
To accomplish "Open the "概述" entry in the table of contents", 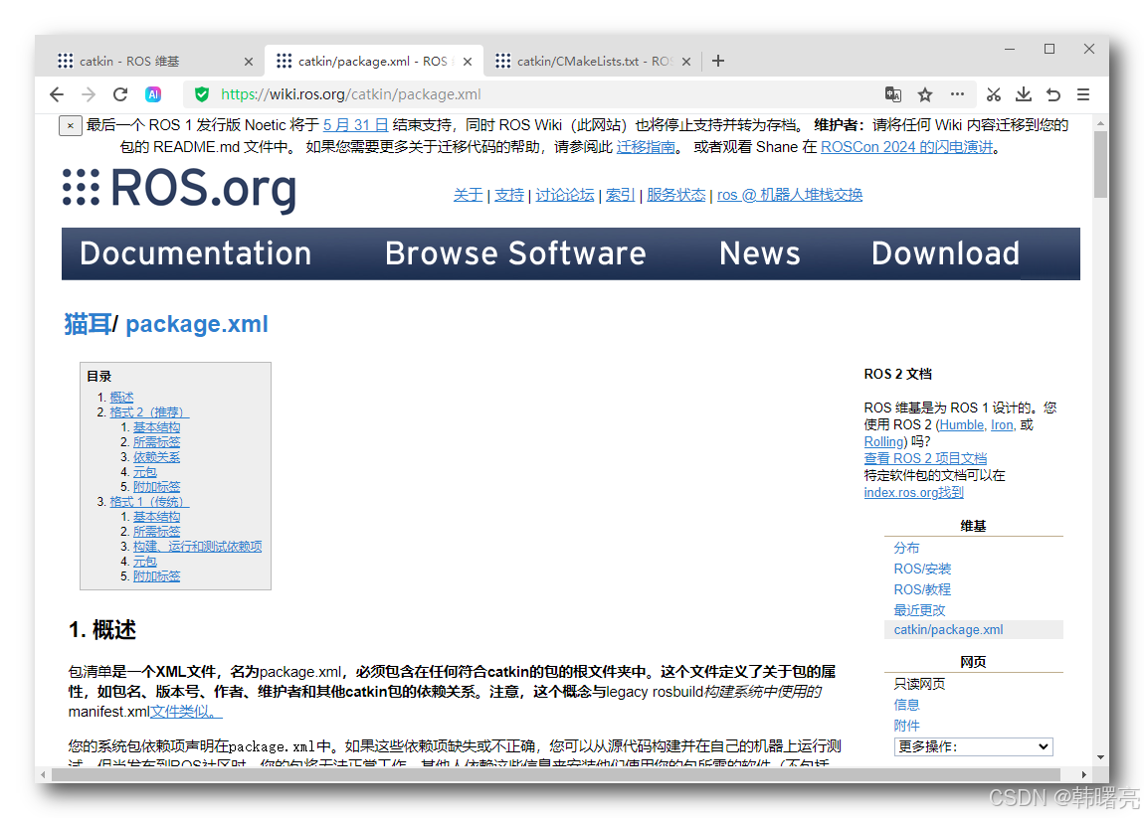I will [x=121, y=397].
